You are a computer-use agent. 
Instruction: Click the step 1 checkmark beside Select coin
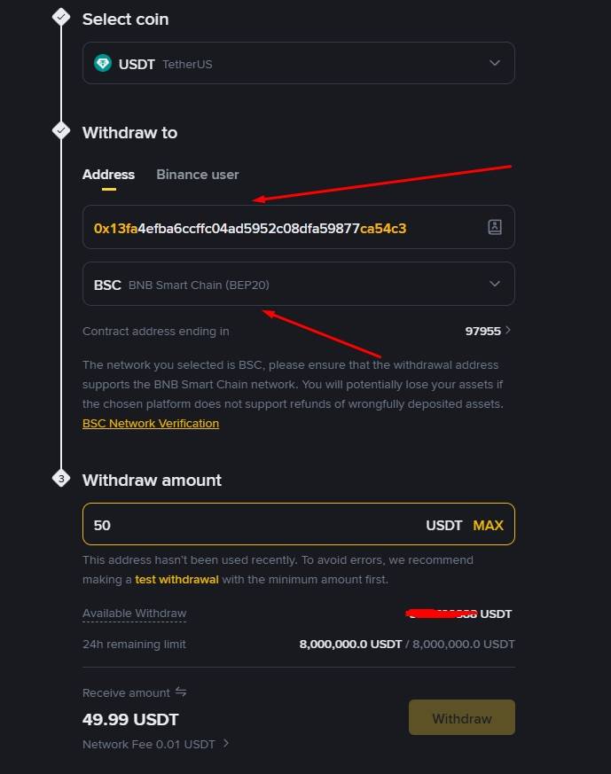coord(60,16)
